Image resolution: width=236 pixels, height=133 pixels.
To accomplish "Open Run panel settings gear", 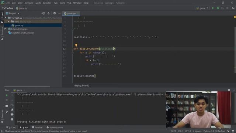I will click(229, 90).
